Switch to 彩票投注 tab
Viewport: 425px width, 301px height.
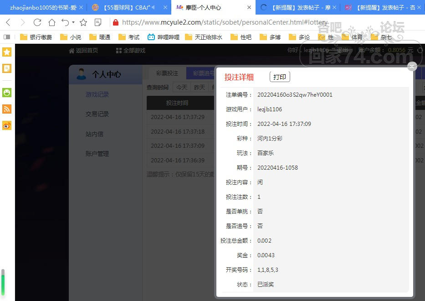point(167,73)
